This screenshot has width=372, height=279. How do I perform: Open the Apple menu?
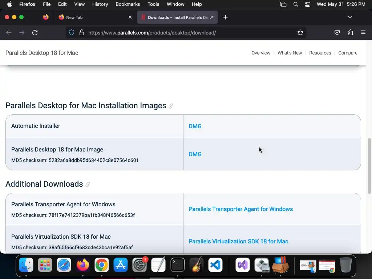point(9,4)
